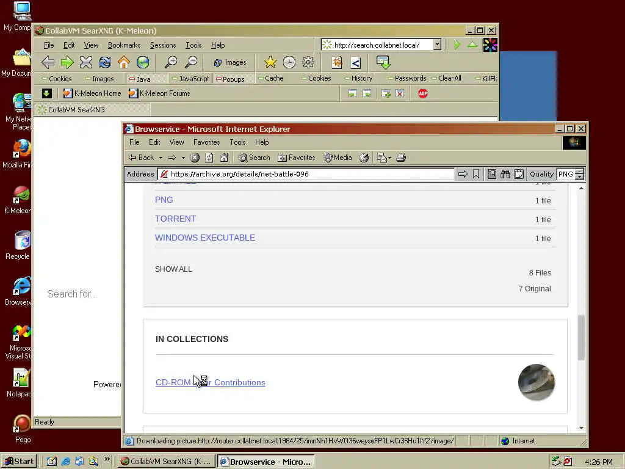625x469 pixels.
Task: Open IE Media pane
Action: [x=338, y=158]
